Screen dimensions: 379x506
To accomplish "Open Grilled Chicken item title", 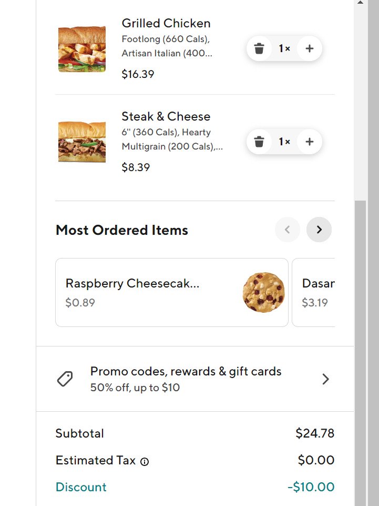I will tap(166, 23).
